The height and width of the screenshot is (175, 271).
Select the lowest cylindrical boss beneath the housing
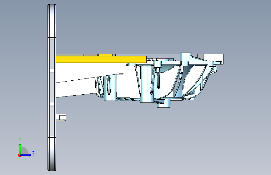pyautogui.click(x=164, y=103)
